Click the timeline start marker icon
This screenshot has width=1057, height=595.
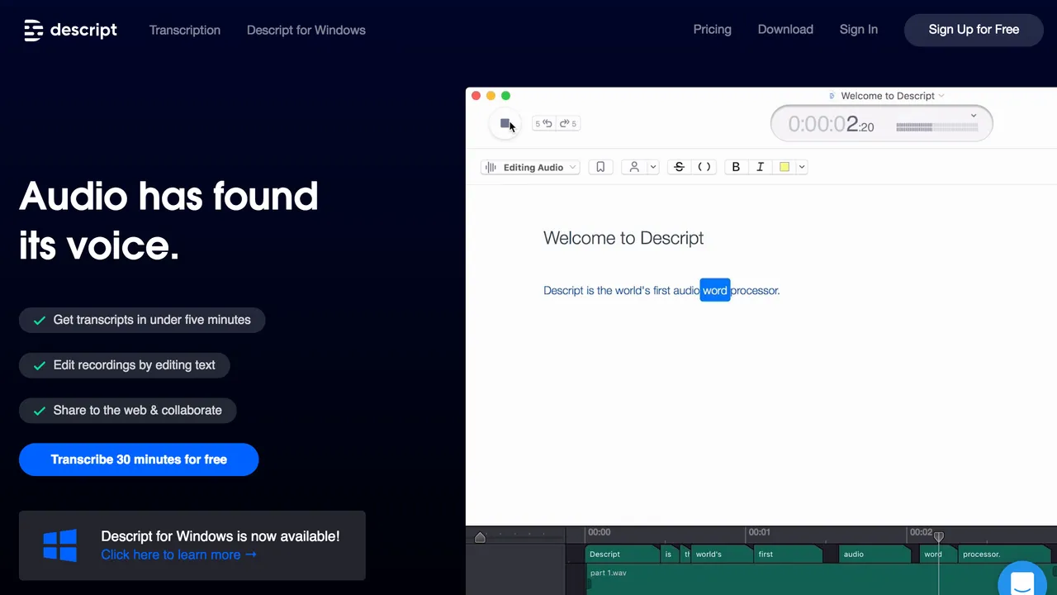(480, 537)
